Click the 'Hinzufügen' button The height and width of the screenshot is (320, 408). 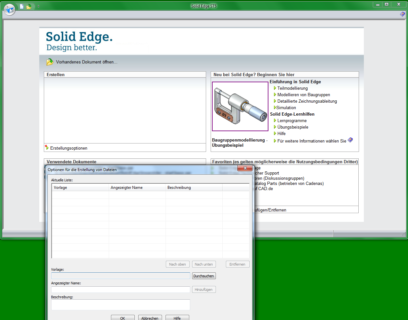[204, 290]
